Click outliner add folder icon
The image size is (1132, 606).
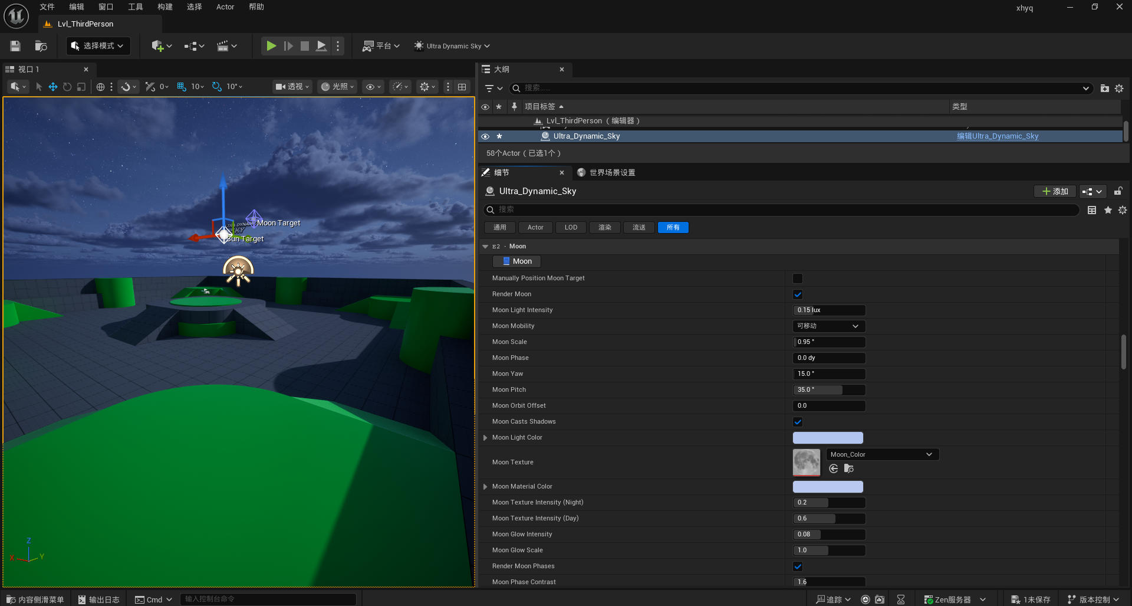tap(1104, 89)
